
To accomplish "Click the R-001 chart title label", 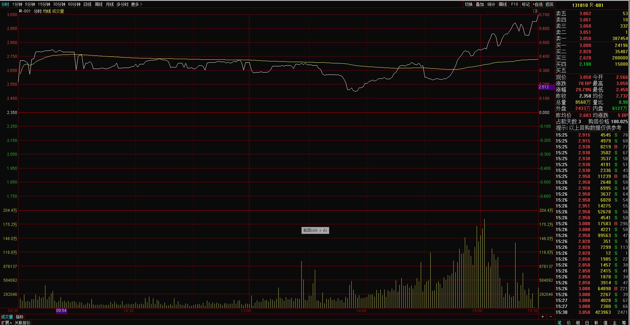I will [x=25, y=11].
